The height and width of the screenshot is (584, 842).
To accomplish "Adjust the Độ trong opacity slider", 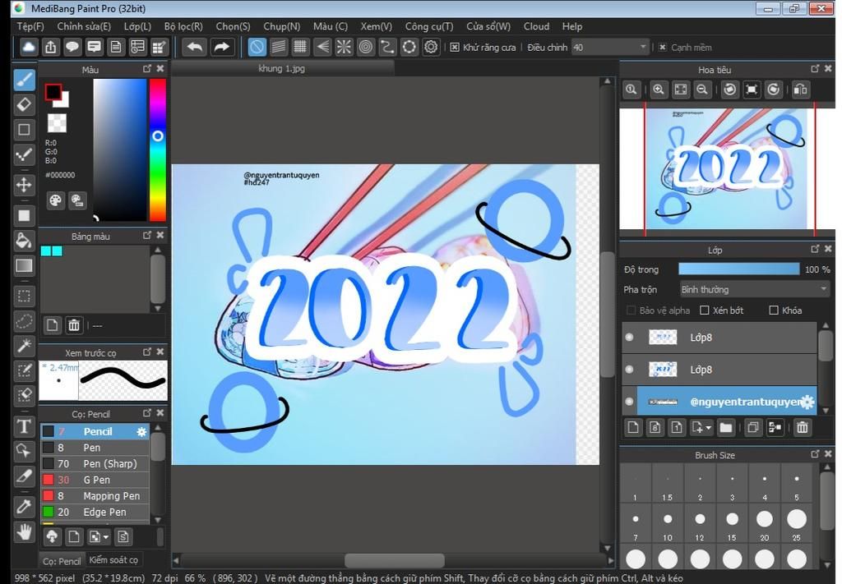I will (x=739, y=269).
